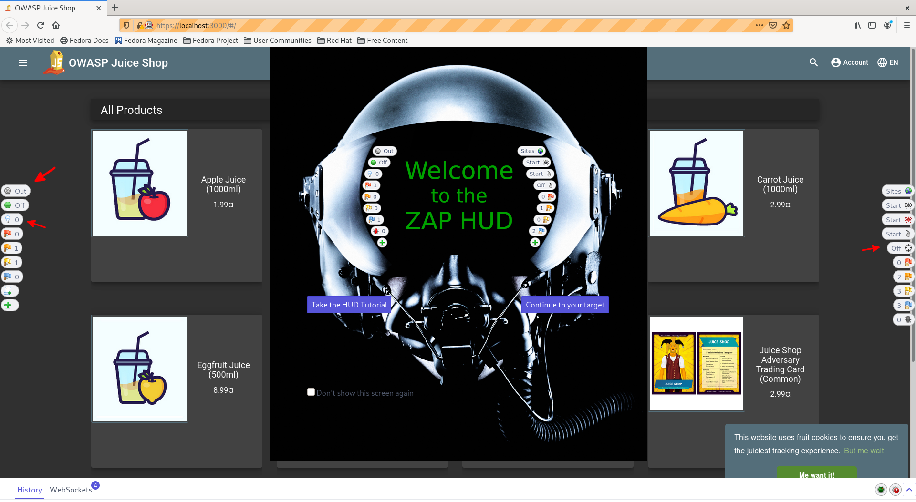This screenshot has width=916, height=502.
Task: Open the Fedora Project bookmark folder
Action: click(210, 41)
